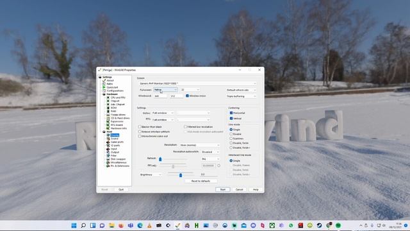Click the Windowed width field
Image resolution: width=410 pixels, height=231 pixels.
tap(160, 96)
